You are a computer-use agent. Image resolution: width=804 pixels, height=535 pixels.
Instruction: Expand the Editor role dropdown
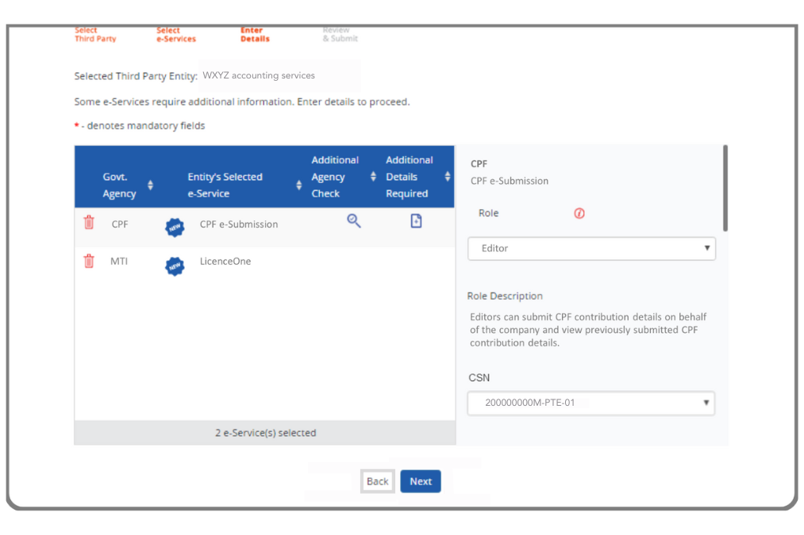[x=591, y=248]
